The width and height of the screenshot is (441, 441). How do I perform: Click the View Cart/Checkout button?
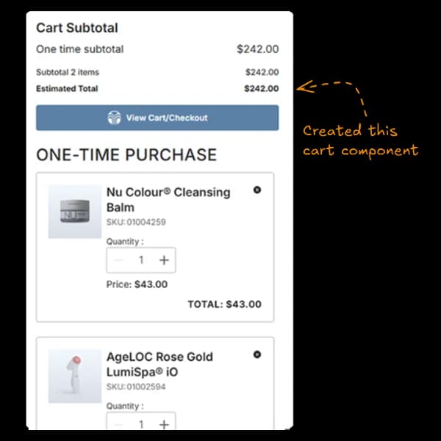[157, 118]
